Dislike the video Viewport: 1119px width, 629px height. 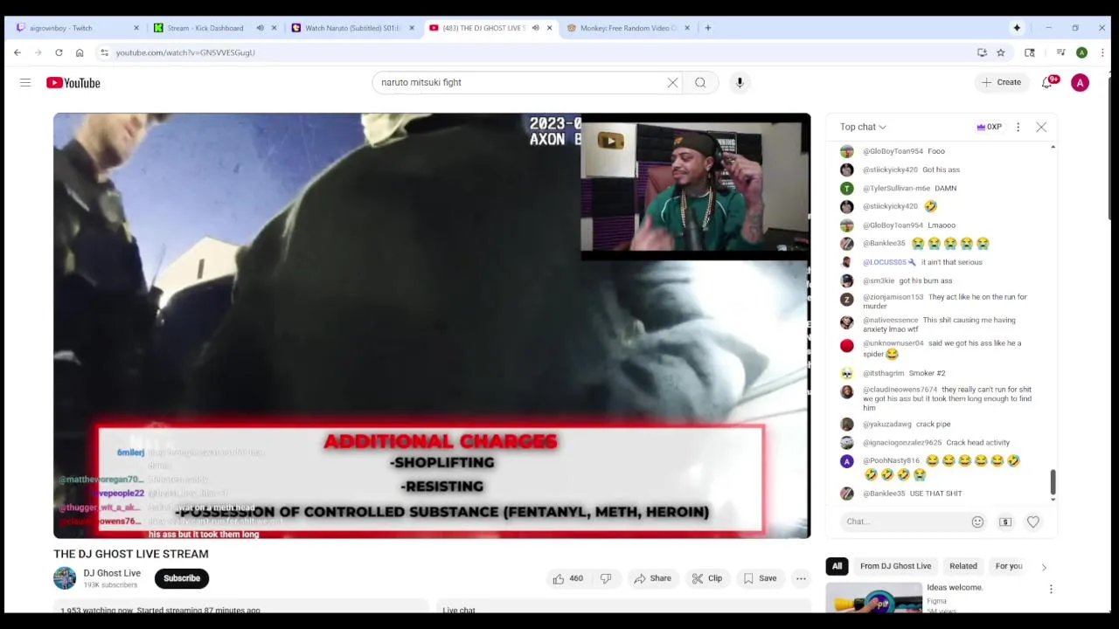pyautogui.click(x=606, y=578)
